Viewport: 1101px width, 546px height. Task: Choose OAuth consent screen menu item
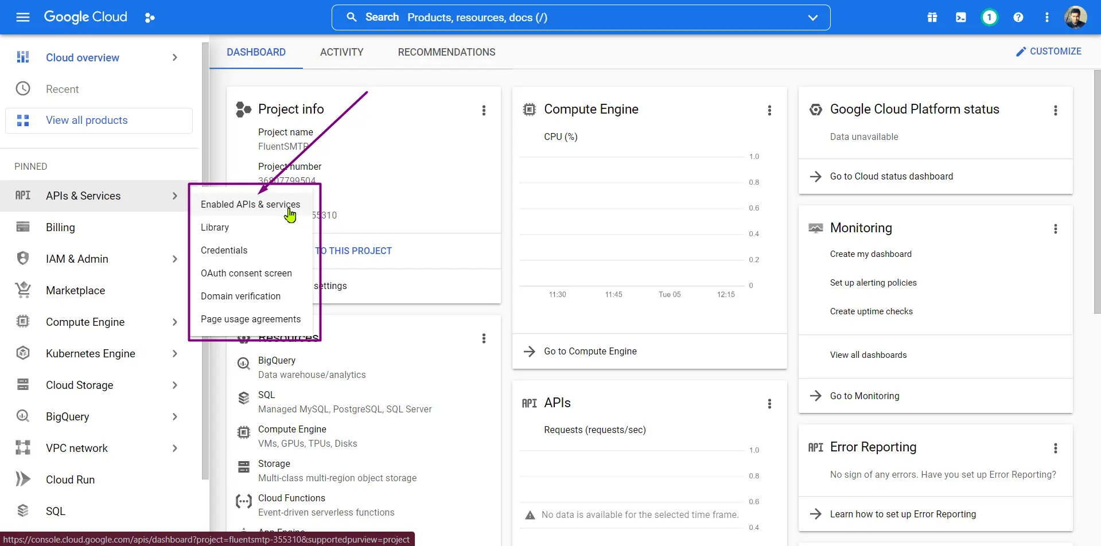point(246,274)
